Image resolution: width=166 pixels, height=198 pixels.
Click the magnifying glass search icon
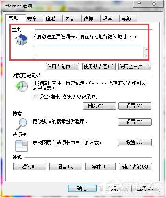point(22,124)
